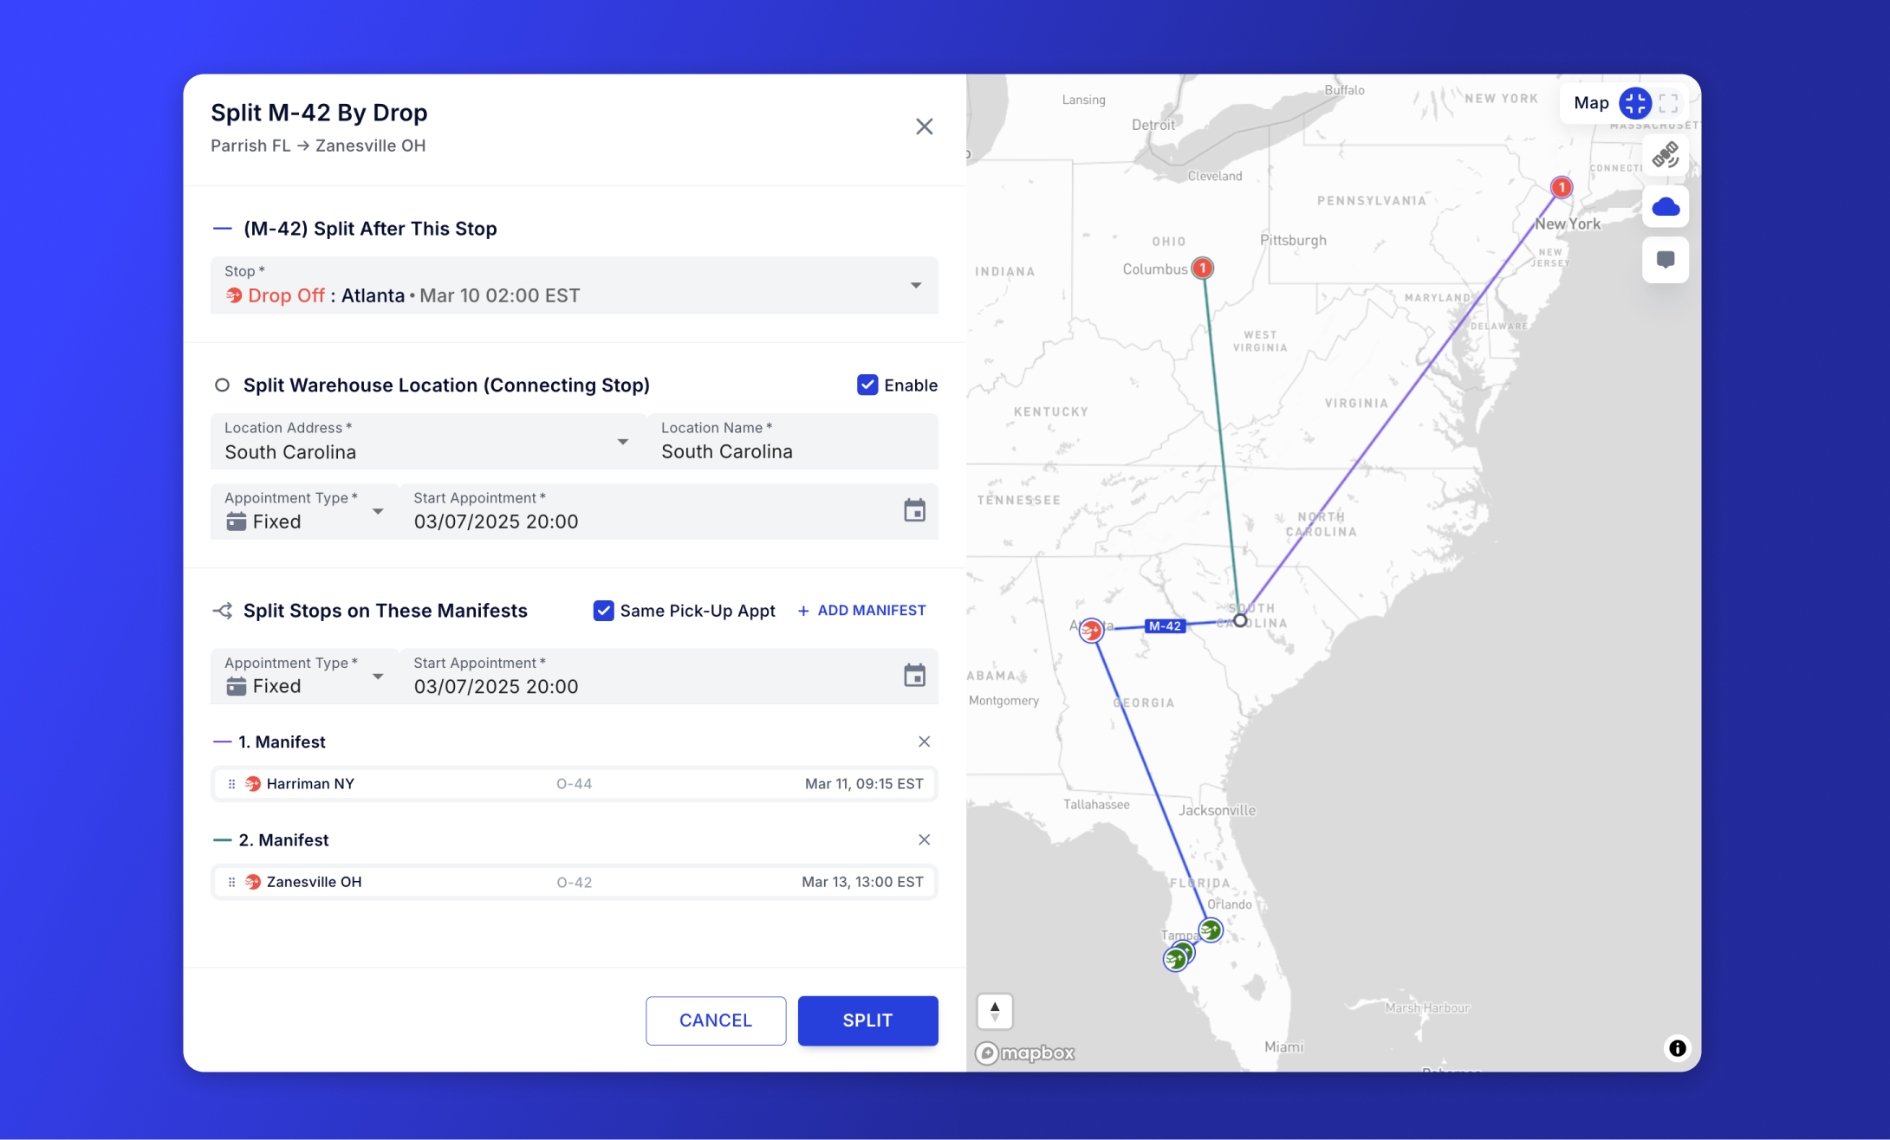
Task: Toggle satellite map view icon
Action: (1665, 156)
